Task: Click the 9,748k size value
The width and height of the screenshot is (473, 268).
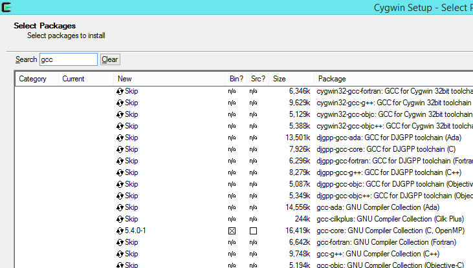Action: 300,254
